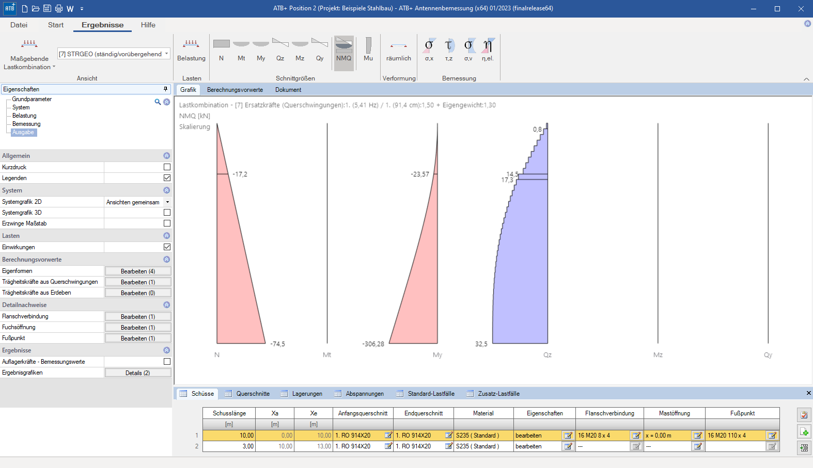Pin the Eigenschaften panel

[x=166, y=89]
